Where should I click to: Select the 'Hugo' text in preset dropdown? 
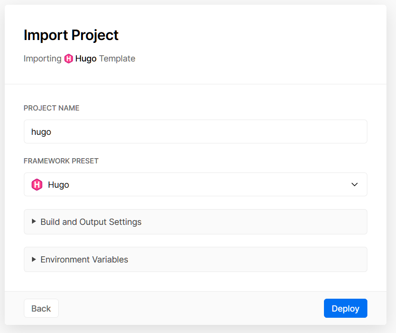pos(59,185)
